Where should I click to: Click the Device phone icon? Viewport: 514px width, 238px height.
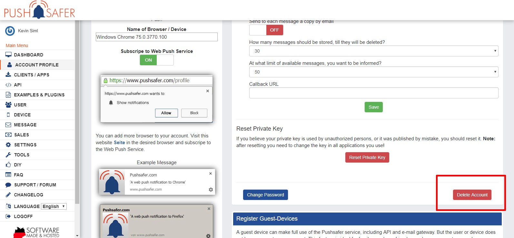pyautogui.click(x=8, y=115)
